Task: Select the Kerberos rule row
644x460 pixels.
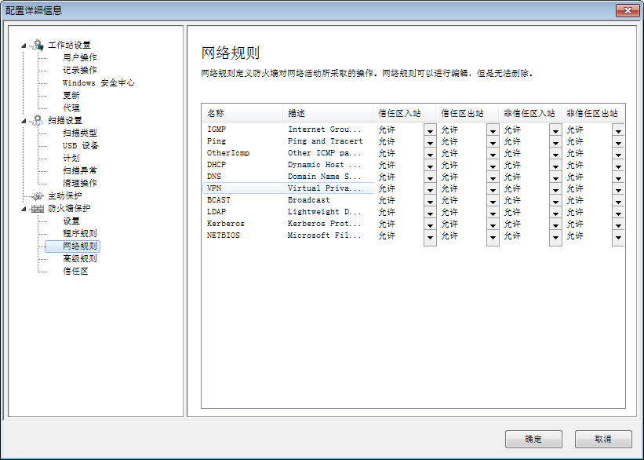Action: pos(226,224)
